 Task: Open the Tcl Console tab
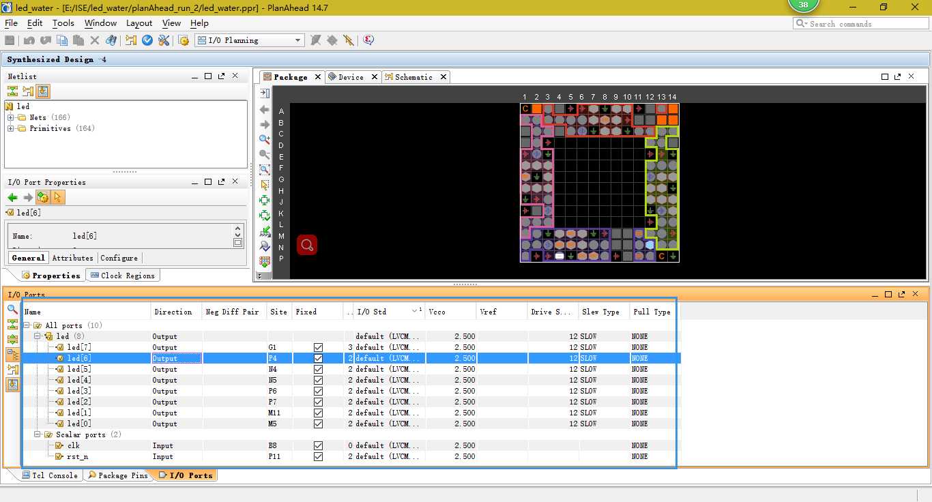tap(50, 475)
